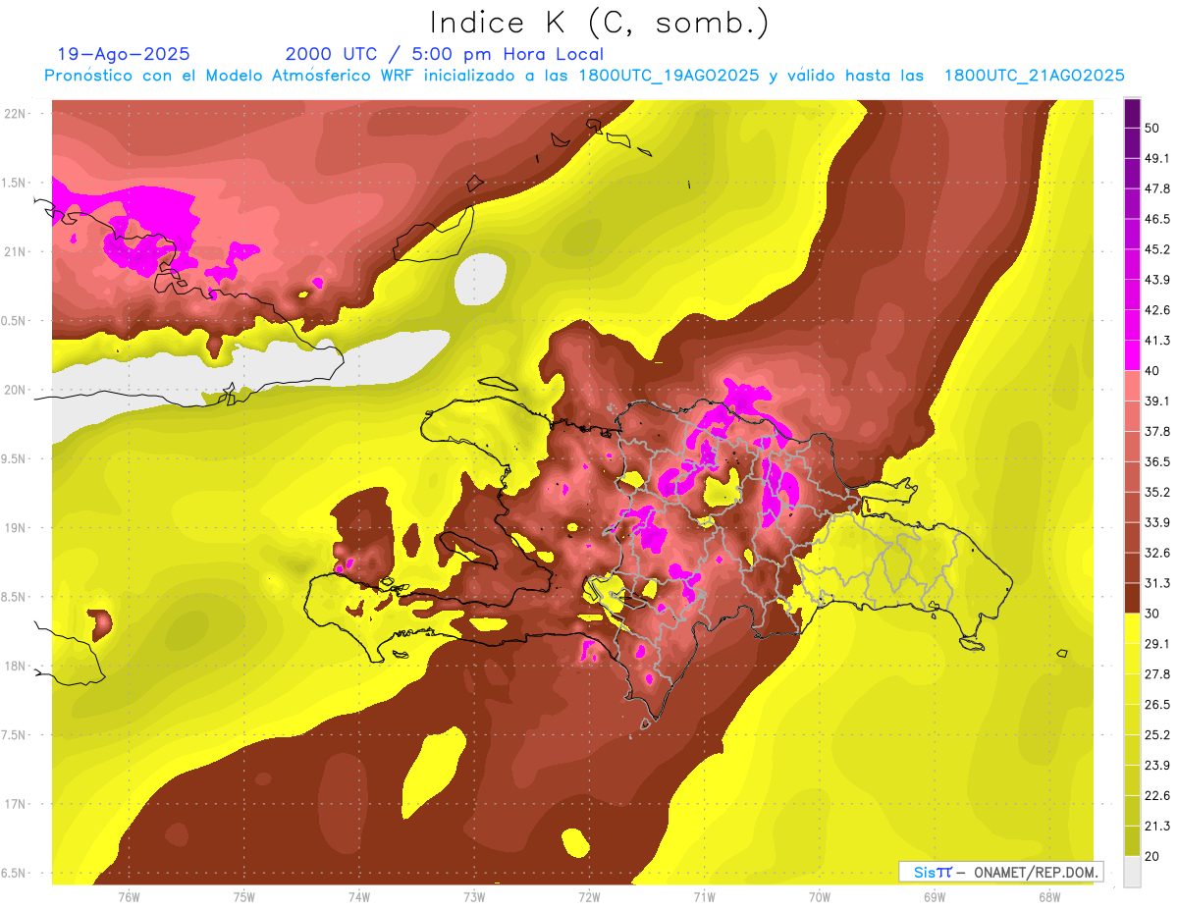
Task: Click the '74W' longitude label
Action: click(x=359, y=897)
